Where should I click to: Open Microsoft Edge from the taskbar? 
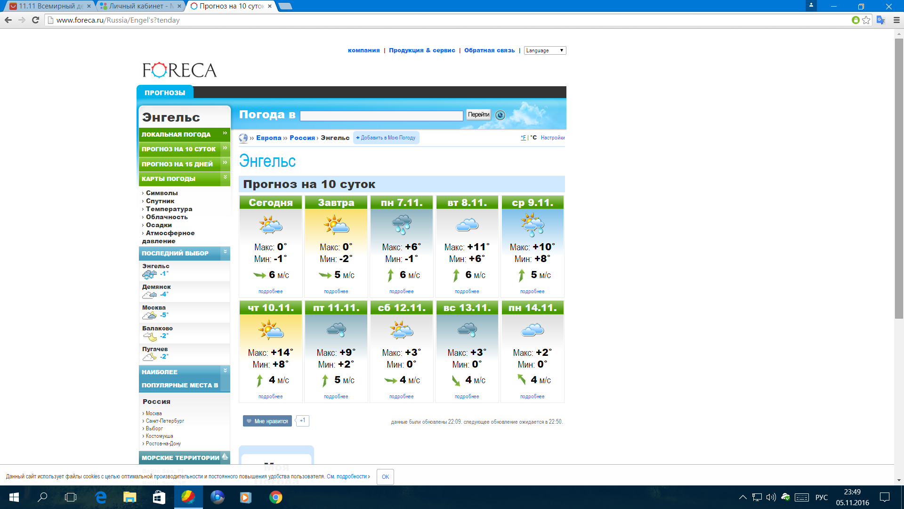(101, 497)
